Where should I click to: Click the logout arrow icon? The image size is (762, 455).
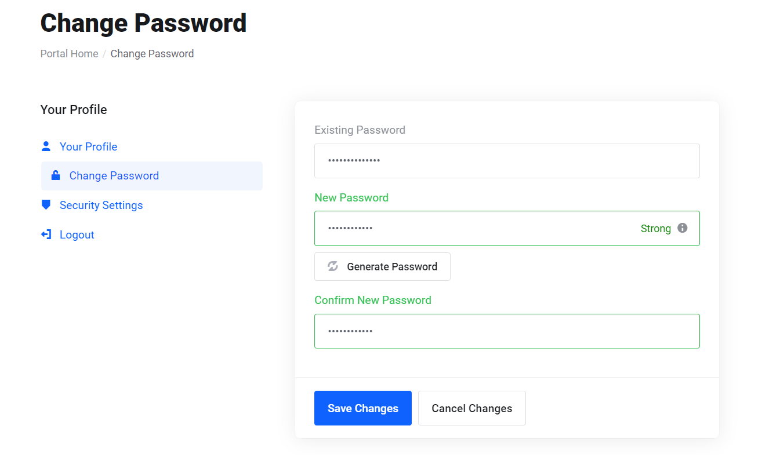pos(46,234)
